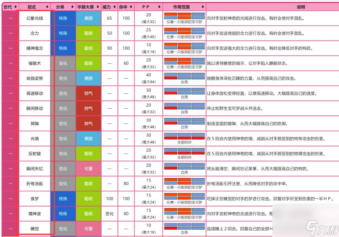Click the 特殊 category in 幻象光线 row
The width and height of the screenshot is (339, 237).
coord(63,19)
